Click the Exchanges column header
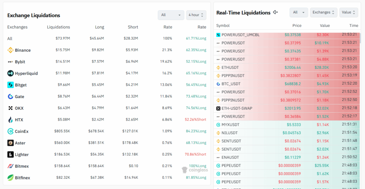This screenshot has height=189, width=365. click(18, 27)
